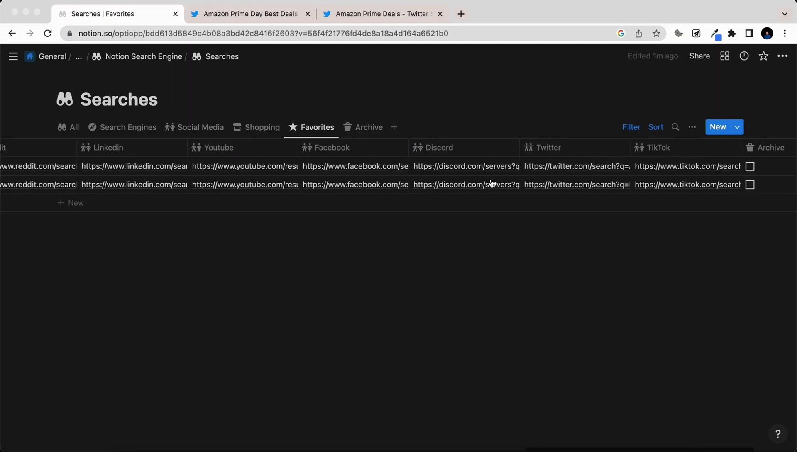Open database view options ellipsis
The width and height of the screenshot is (797, 452).
tap(692, 127)
